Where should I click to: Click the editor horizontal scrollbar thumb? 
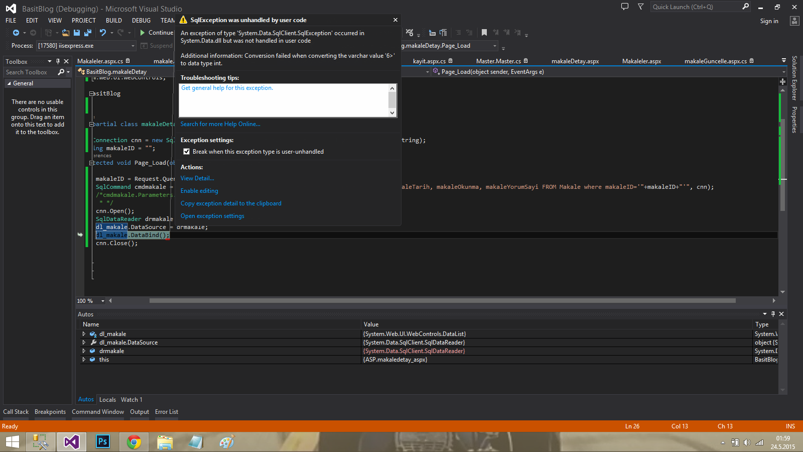pos(442,301)
